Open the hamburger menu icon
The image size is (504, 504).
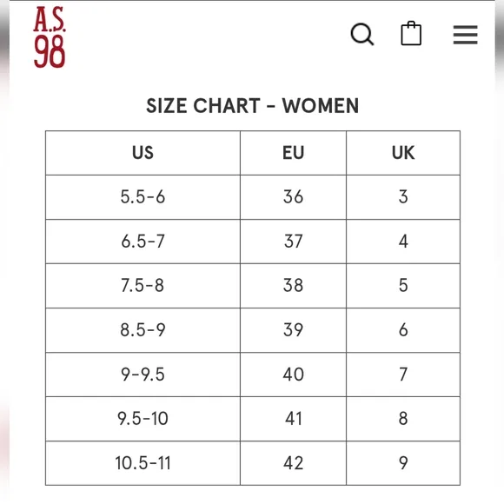click(465, 35)
